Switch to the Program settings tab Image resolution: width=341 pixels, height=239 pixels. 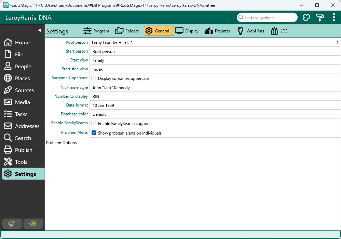point(96,31)
